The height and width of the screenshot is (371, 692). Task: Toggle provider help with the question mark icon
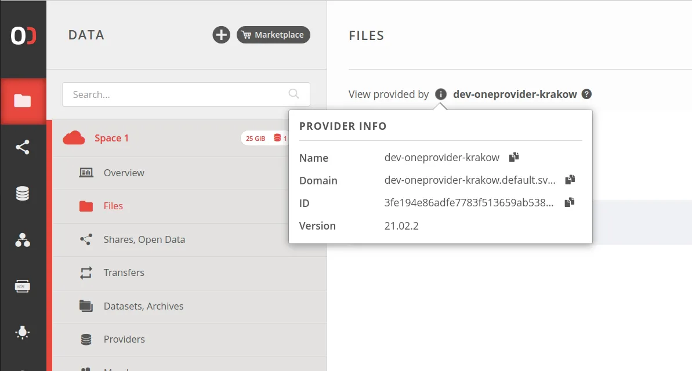pyautogui.click(x=586, y=94)
